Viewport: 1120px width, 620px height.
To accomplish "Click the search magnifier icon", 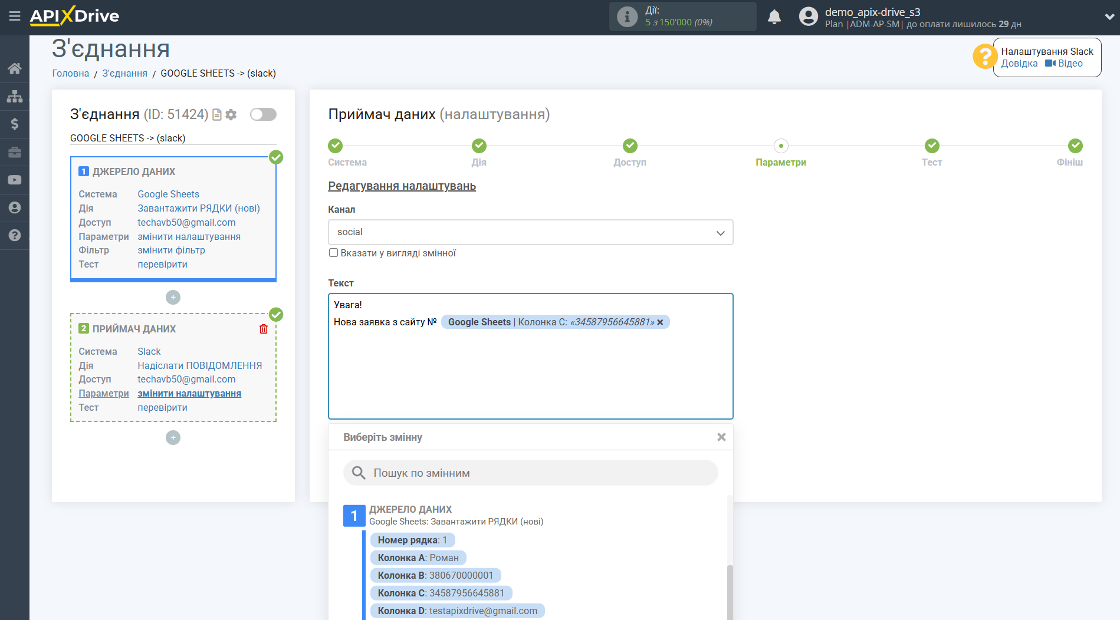I will [359, 473].
